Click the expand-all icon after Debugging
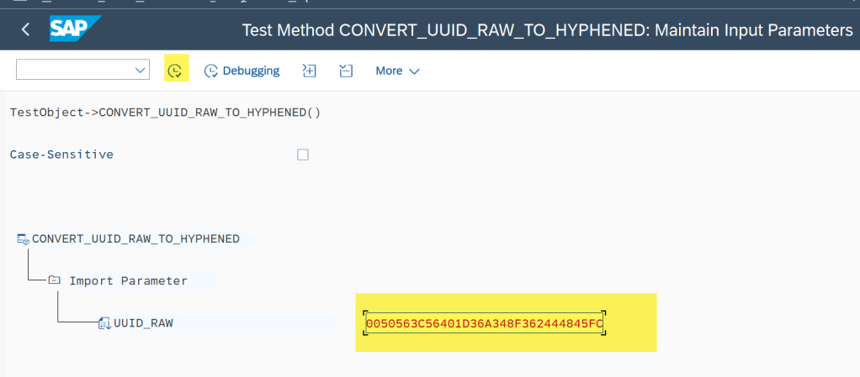 click(309, 71)
